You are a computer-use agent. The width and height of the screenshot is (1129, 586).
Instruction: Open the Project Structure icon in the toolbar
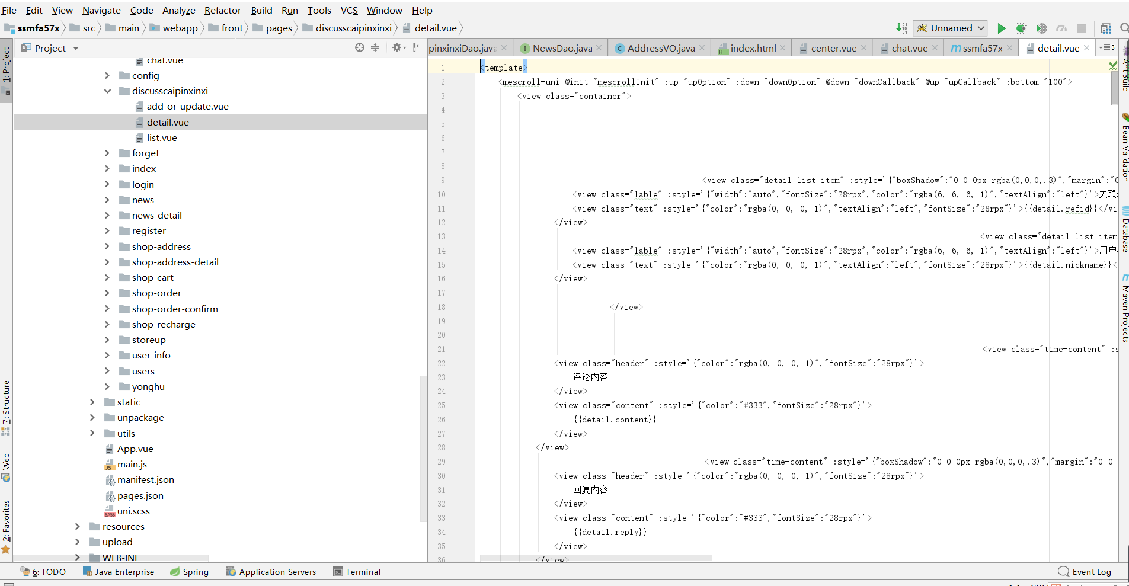(1106, 28)
